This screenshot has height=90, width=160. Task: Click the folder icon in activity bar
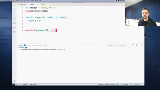(14, 32)
